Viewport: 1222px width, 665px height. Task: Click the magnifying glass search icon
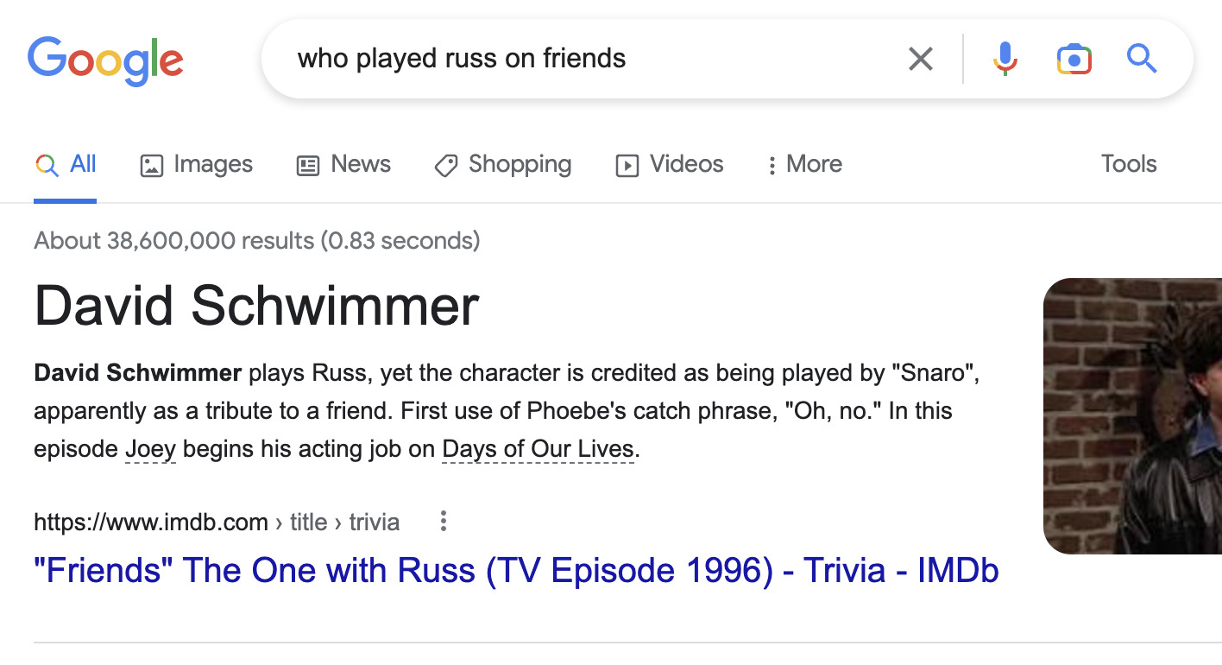tap(1141, 59)
